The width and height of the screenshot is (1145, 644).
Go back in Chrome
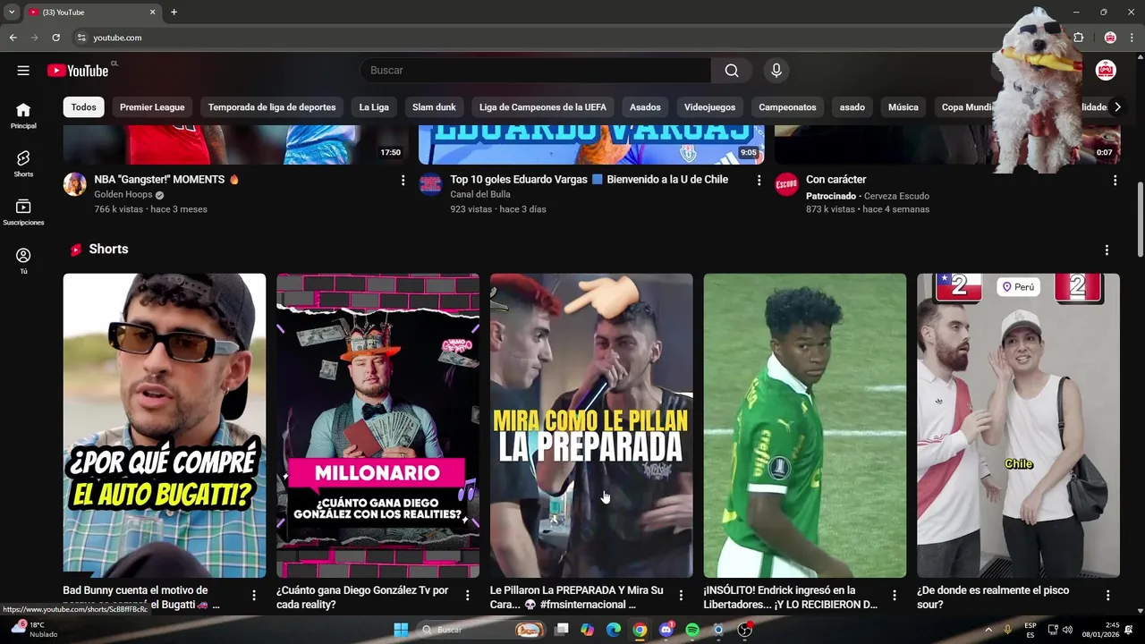click(x=13, y=38)
